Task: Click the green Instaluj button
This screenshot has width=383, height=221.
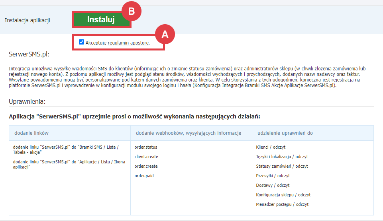Action: (101, 20)
